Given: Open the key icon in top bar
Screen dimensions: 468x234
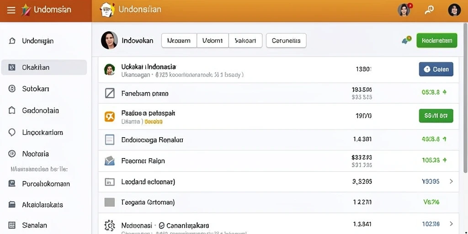Looking at the screenshot, I should [429, 10].
